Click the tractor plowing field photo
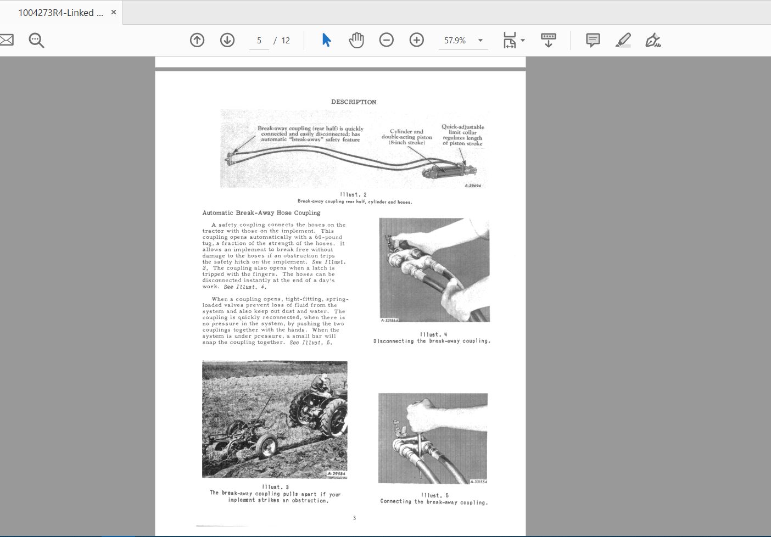Screen dimensions: 771x537 275,419
